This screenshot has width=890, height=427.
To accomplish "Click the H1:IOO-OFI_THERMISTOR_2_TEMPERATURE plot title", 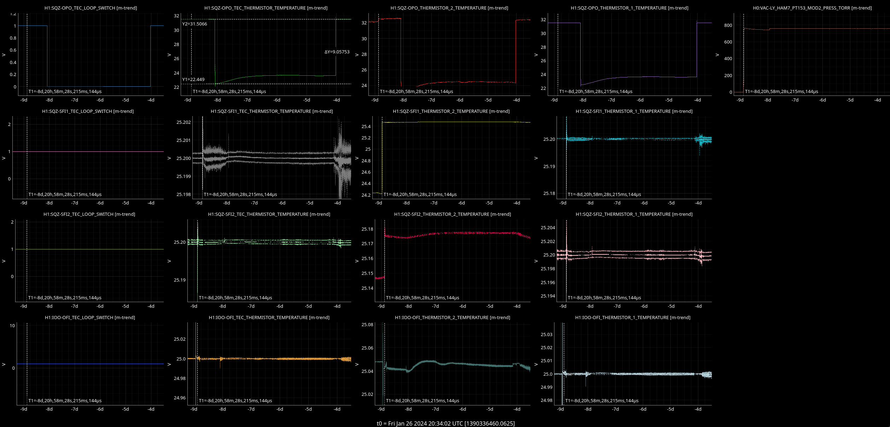I will point(452,318).
